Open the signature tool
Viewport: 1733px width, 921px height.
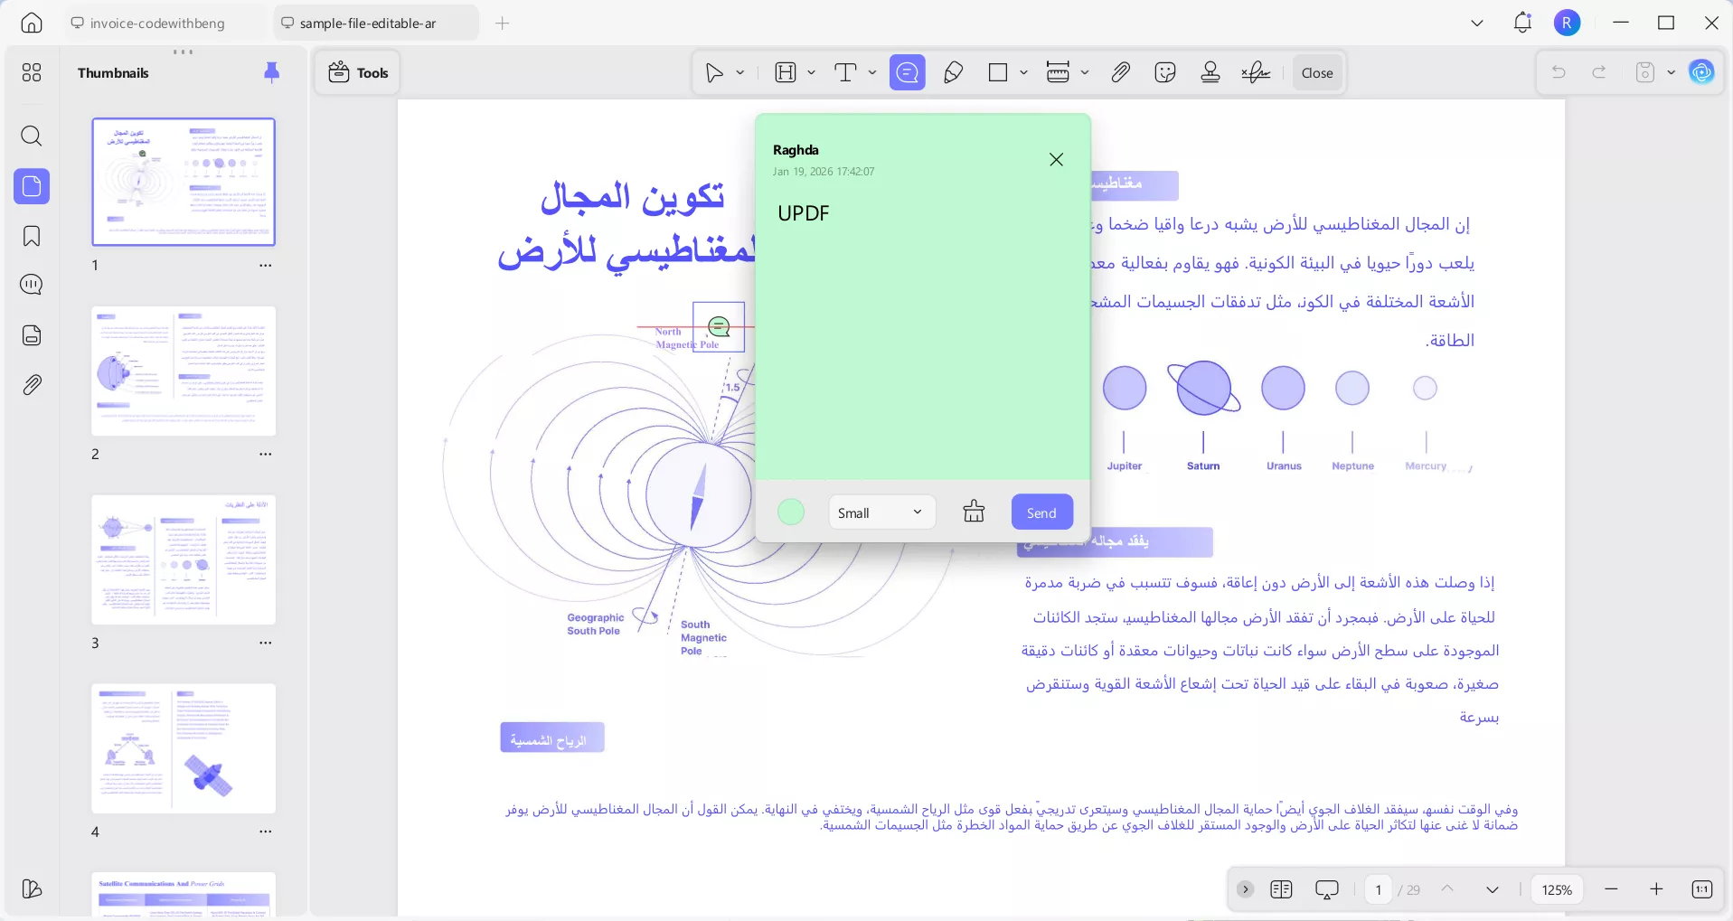click(1256, 73)
